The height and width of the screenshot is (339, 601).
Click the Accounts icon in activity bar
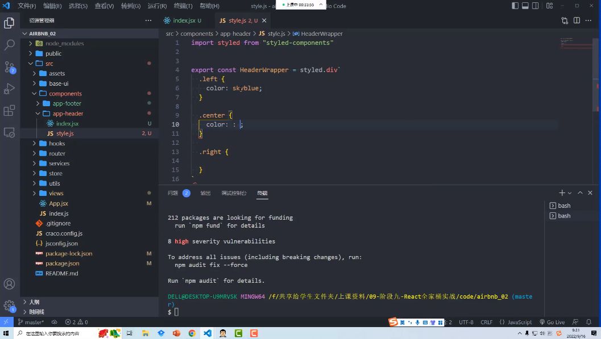pos(9,284)
